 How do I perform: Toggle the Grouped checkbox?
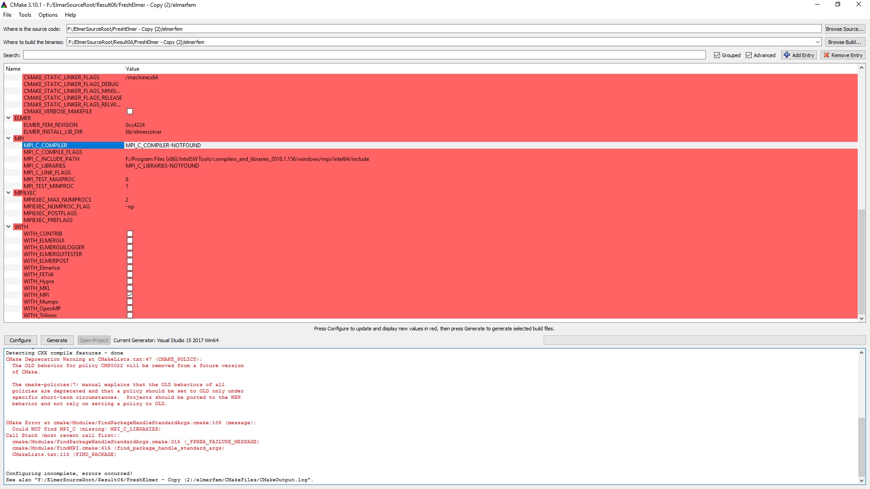[717, 55]
